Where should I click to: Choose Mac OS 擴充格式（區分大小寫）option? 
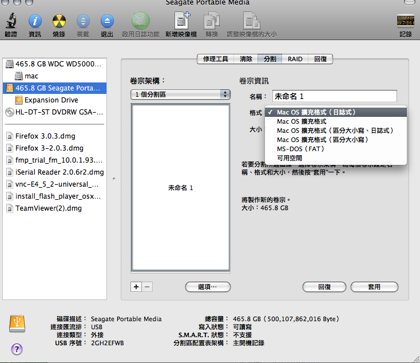(x=336, y=140)
